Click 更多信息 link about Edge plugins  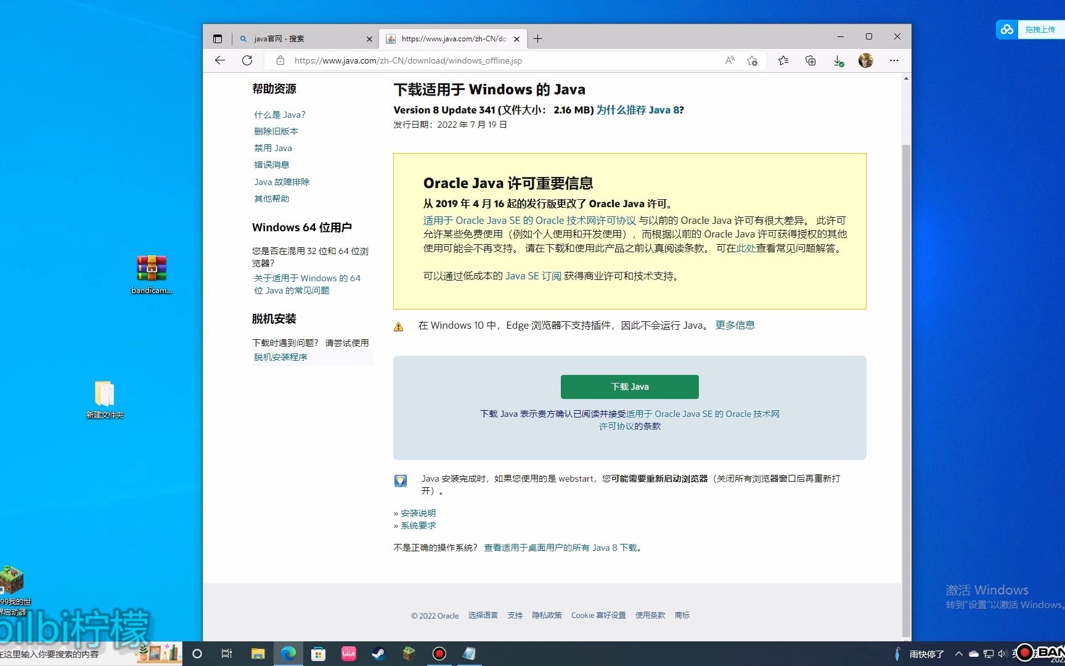coord(735,325)
